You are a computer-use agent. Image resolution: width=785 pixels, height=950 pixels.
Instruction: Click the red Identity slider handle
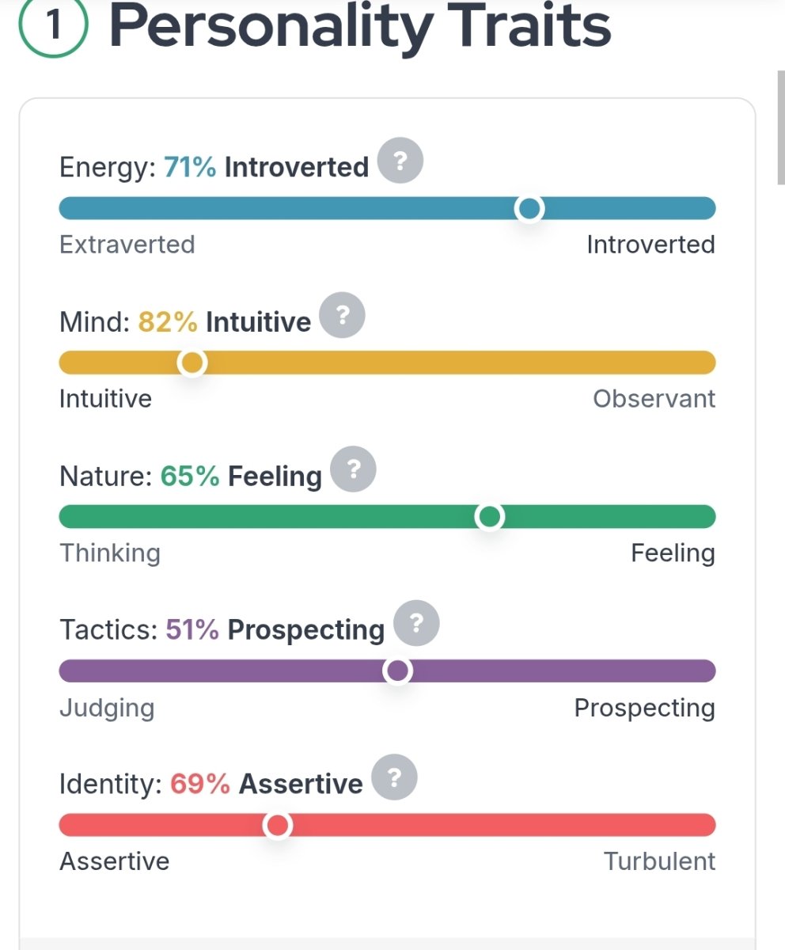coord(277,826)
